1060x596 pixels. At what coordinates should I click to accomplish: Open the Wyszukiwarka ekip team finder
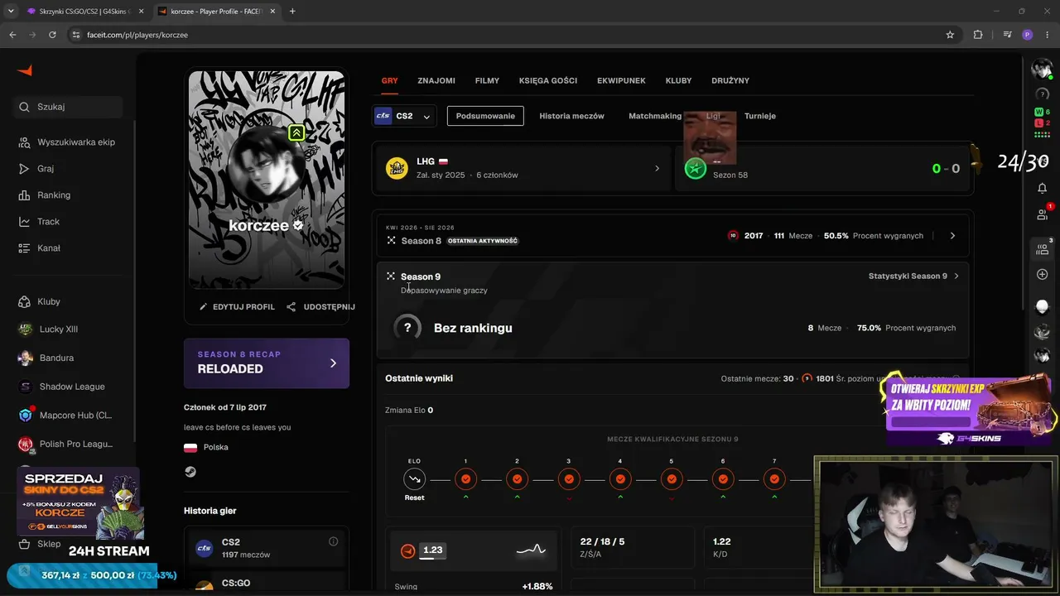67,142
